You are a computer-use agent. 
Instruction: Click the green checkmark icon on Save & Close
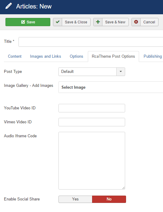coord(58,22)
